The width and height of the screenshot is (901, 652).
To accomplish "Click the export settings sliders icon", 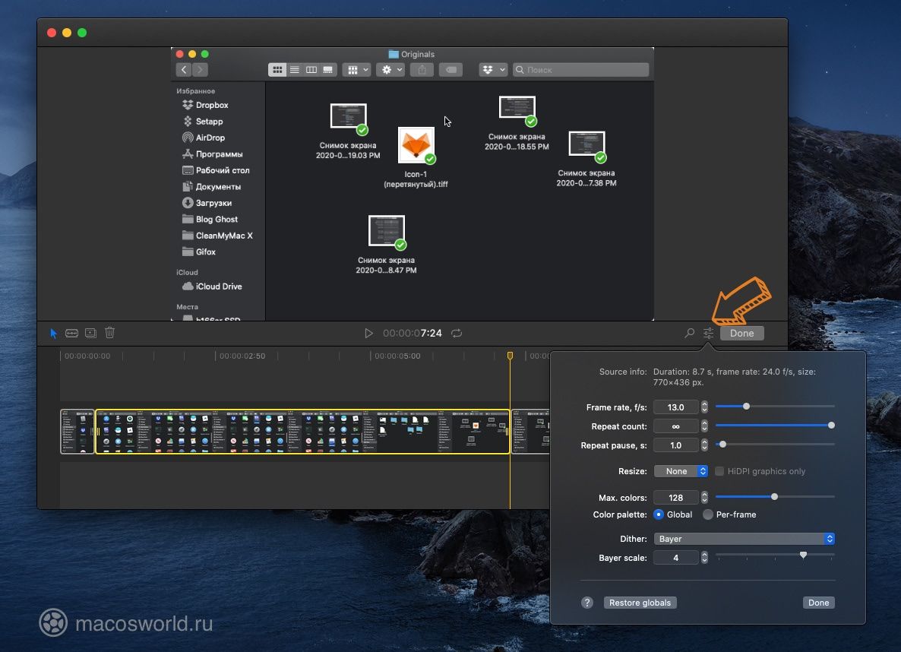I will pos(708,333).
